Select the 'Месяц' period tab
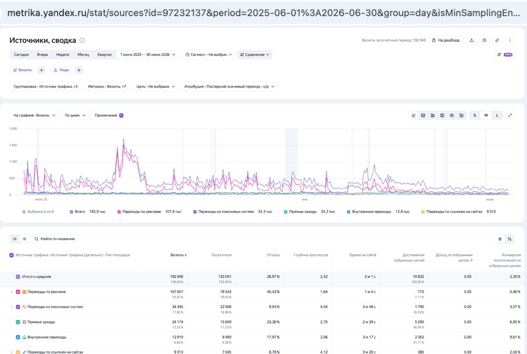This screenshot has width=527, height=354. 83,55
